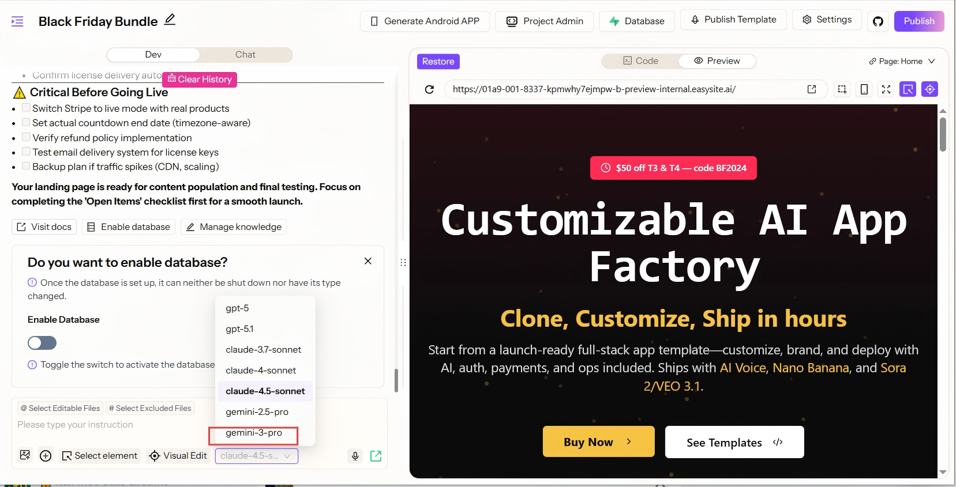The image size is (956, 487).
Task: Upload an image attachment
Action: [x=25, y=455]
